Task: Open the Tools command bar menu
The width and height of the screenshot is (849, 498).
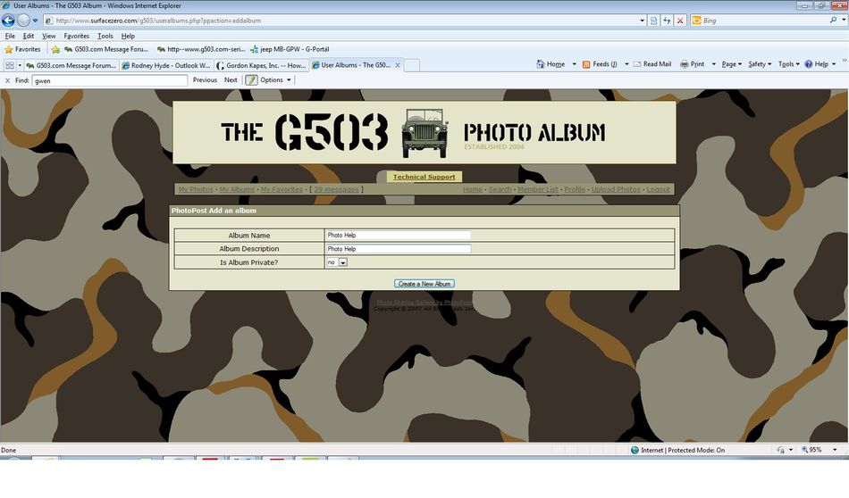Action: (x=788, y=63)
